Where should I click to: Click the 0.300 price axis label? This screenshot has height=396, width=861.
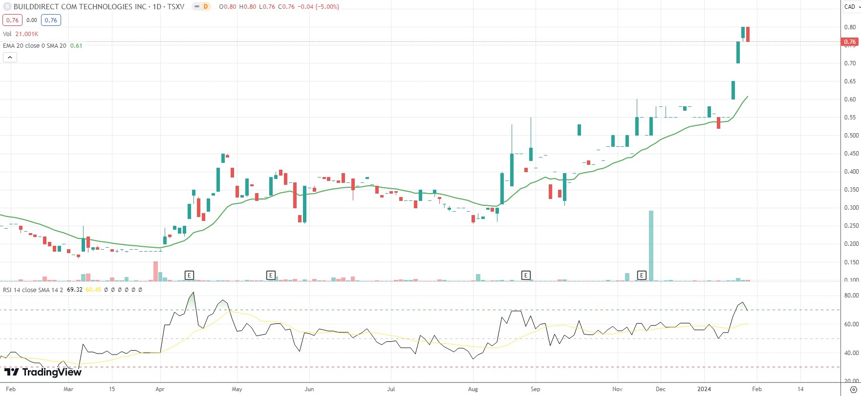(851, 208)
